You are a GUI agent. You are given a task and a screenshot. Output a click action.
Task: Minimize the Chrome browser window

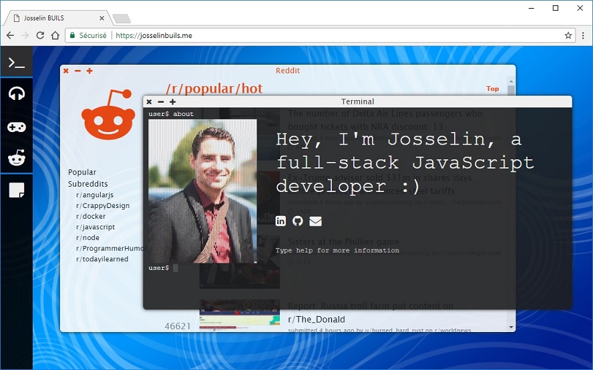(x=531, y=8)
